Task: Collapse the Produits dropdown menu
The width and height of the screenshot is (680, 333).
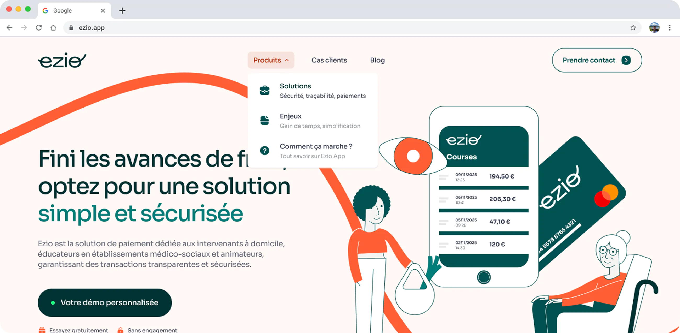Action: pyautogui.click(x=271, y=60)
